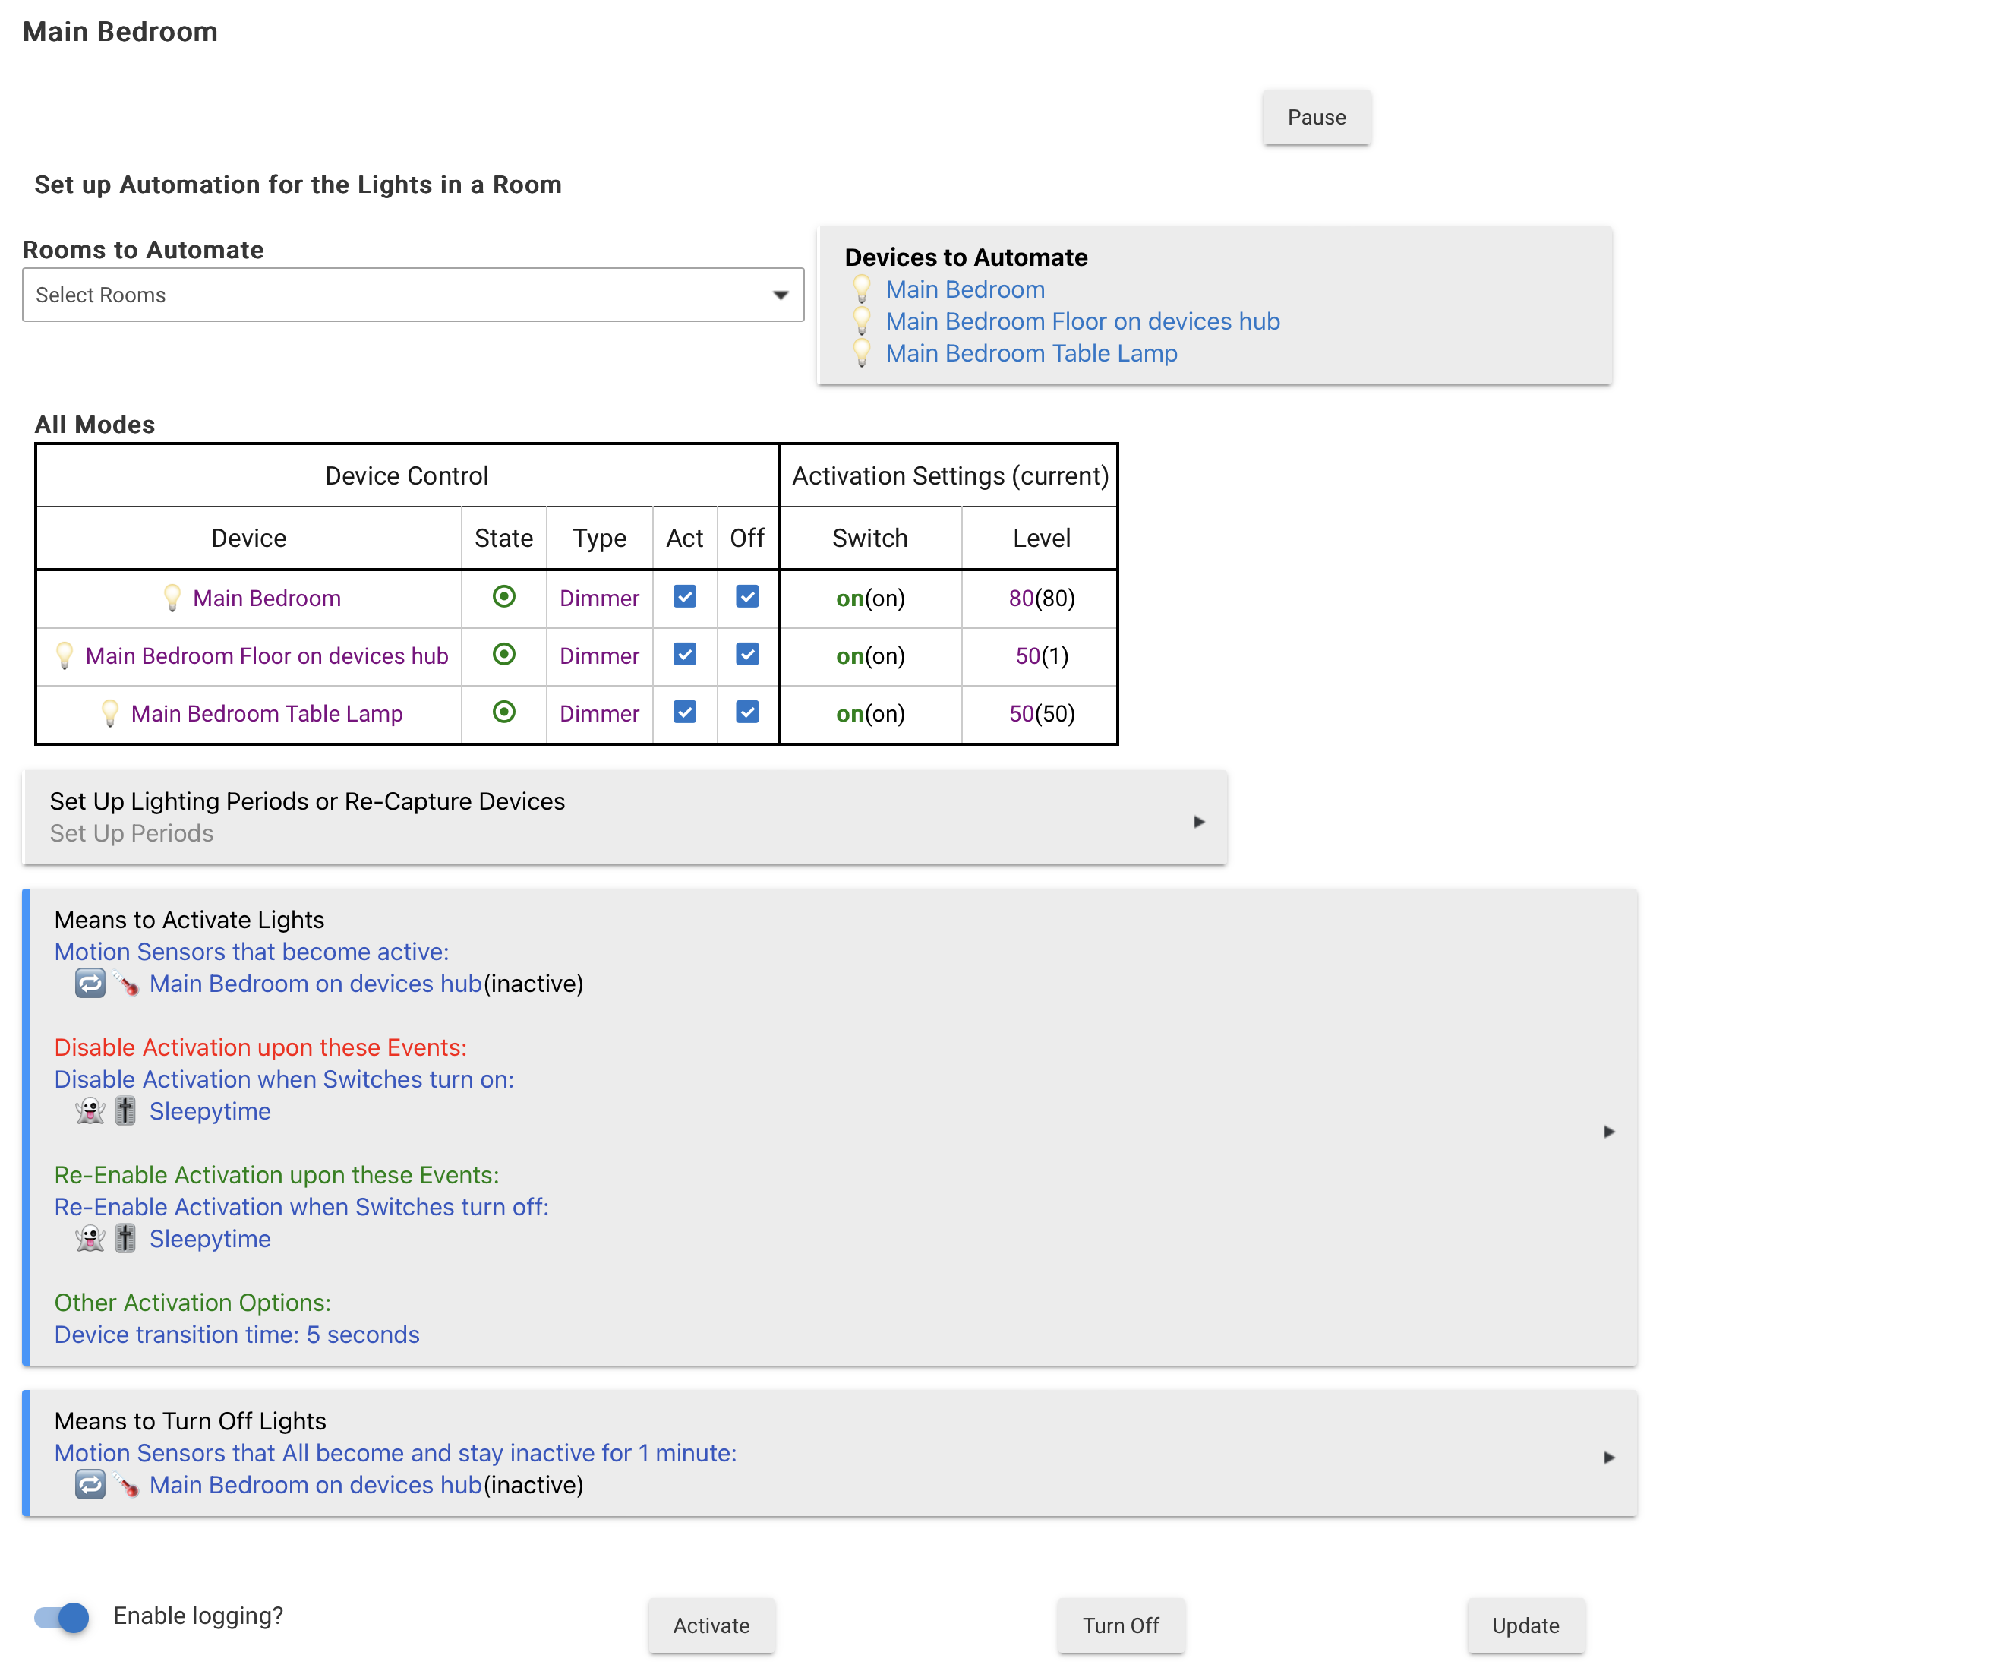Screen dimensions: 1997x1671
Task: Switch off the Enable logging toggle
Action: pos(62,1617)
